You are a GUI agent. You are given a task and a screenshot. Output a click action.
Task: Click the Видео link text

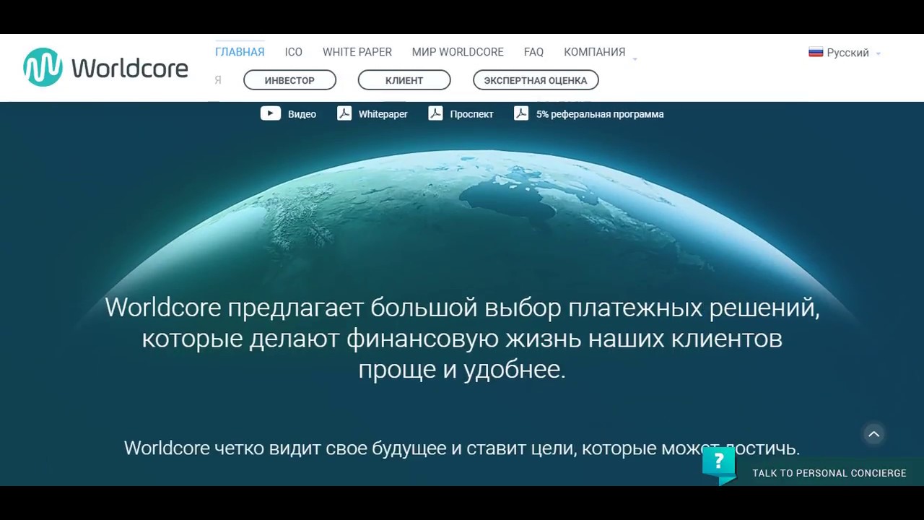[302, 114]
